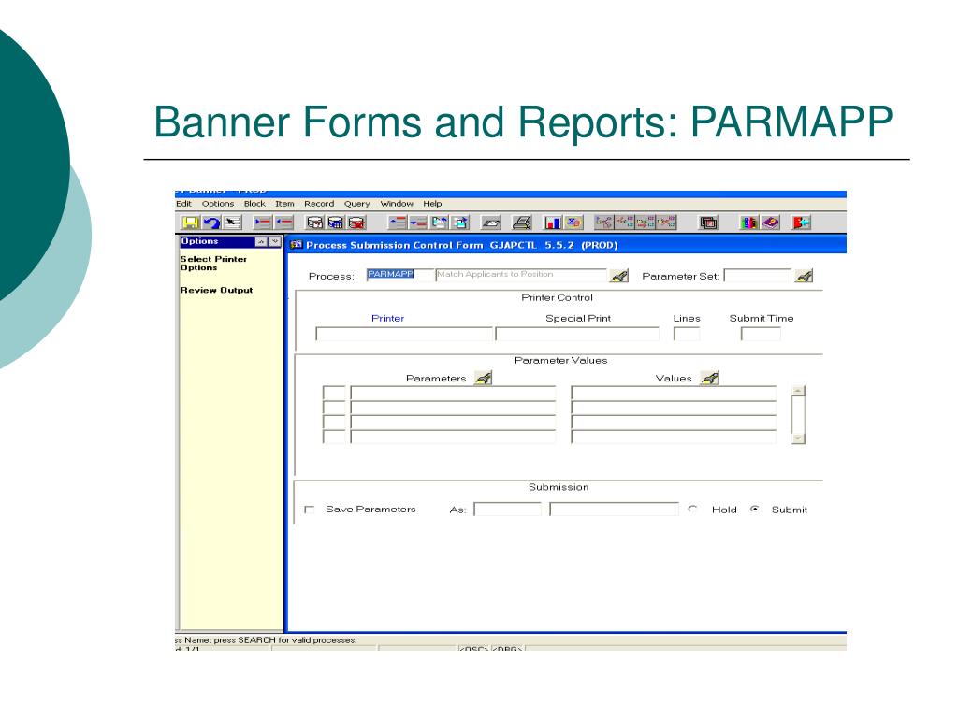The width and height of the screenshot is (958, 718).
Task: Click the As name input field
Action: click(508, 510)
